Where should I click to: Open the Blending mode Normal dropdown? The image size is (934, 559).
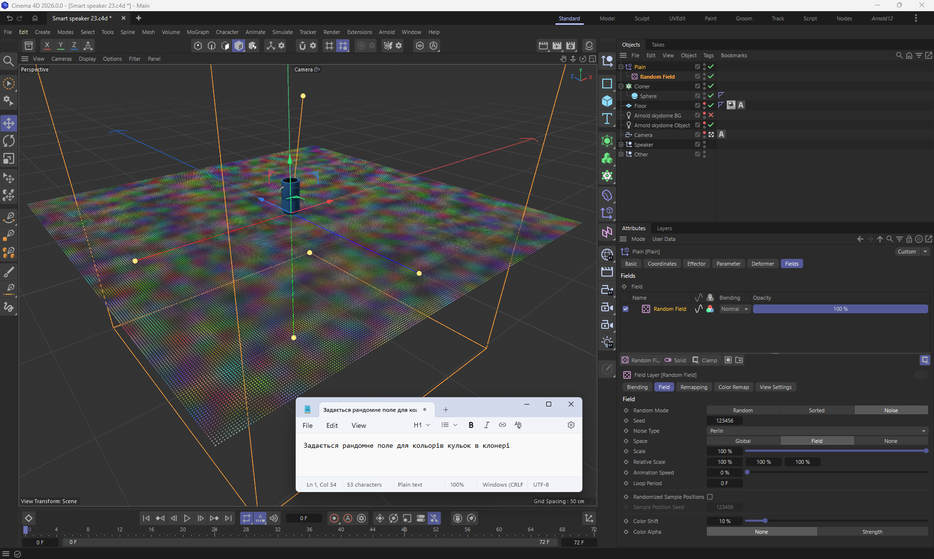point(735,309)
